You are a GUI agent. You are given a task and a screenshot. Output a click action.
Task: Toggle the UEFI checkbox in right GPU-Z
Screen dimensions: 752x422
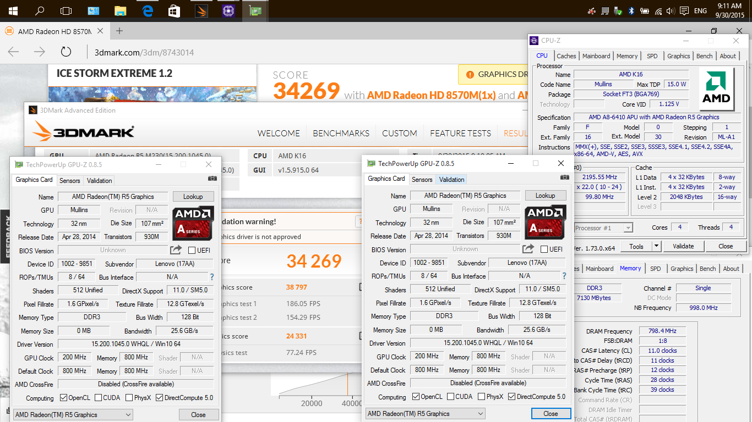[x=544, y=249]
